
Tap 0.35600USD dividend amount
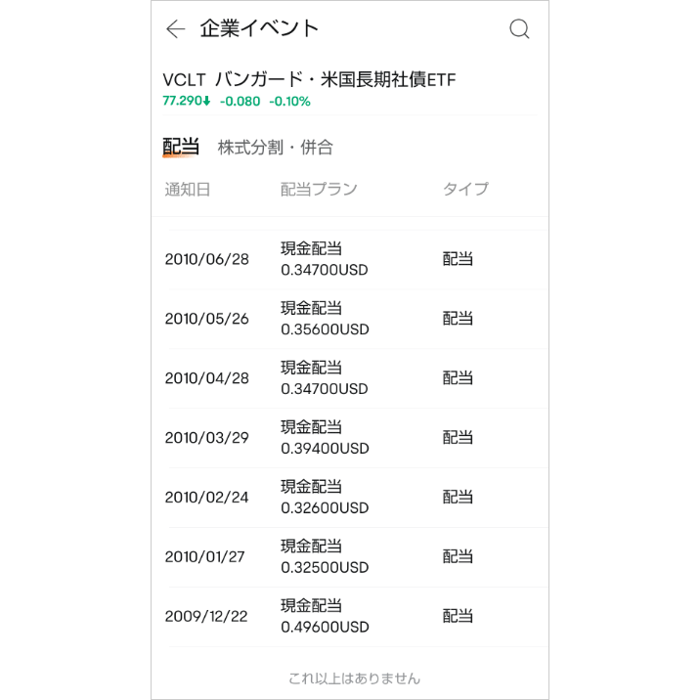325,329
